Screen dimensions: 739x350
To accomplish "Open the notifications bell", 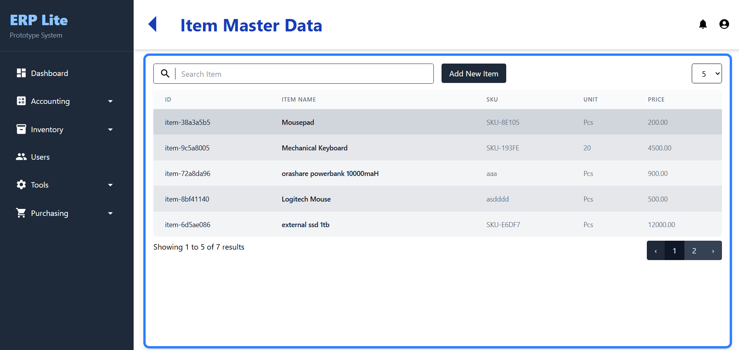I will 703,24.
